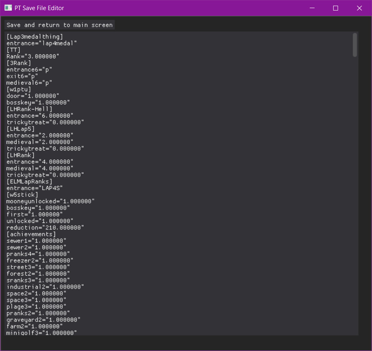Click the mooneyunlocked="1.000000" line
The height and width of the screenshot is (351, 372).
[x=51, y=201]
